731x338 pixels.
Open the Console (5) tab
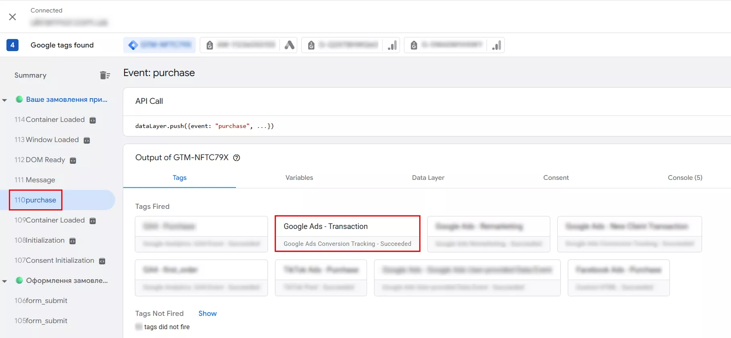[x=685, y=177]
